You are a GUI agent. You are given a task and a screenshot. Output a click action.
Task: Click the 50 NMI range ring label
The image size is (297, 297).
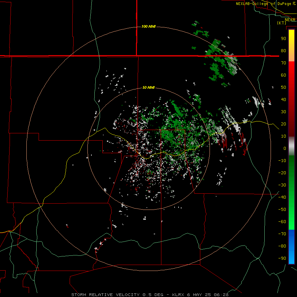148,87
